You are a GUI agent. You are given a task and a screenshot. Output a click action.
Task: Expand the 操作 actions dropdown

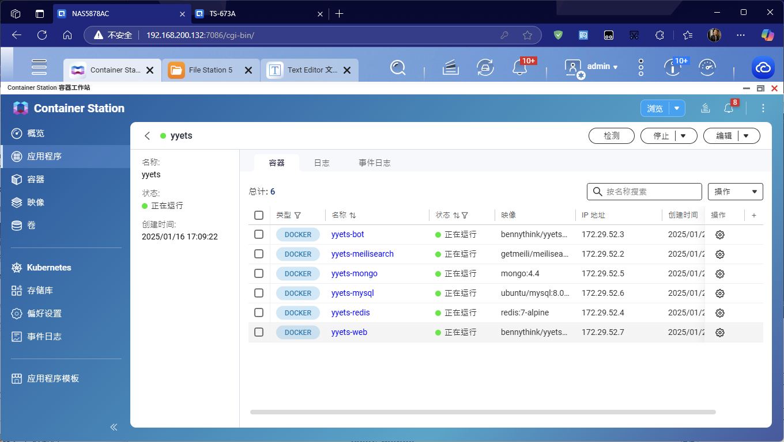coord(735,192)
